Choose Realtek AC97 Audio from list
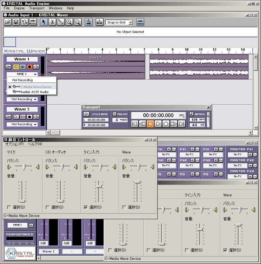The height and width of the screenshot is (264, 261). [34, 92]
